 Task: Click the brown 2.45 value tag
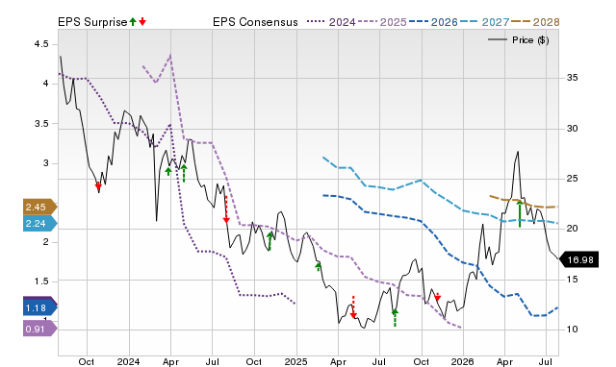click(x=40, y=207)
